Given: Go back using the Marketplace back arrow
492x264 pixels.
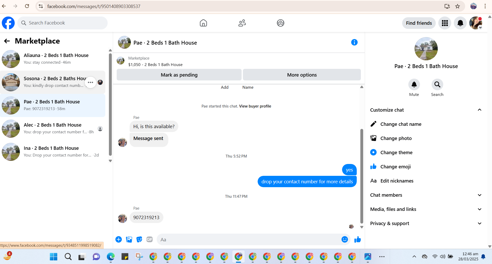Looking at the screenshot, I should coord(7,41).
